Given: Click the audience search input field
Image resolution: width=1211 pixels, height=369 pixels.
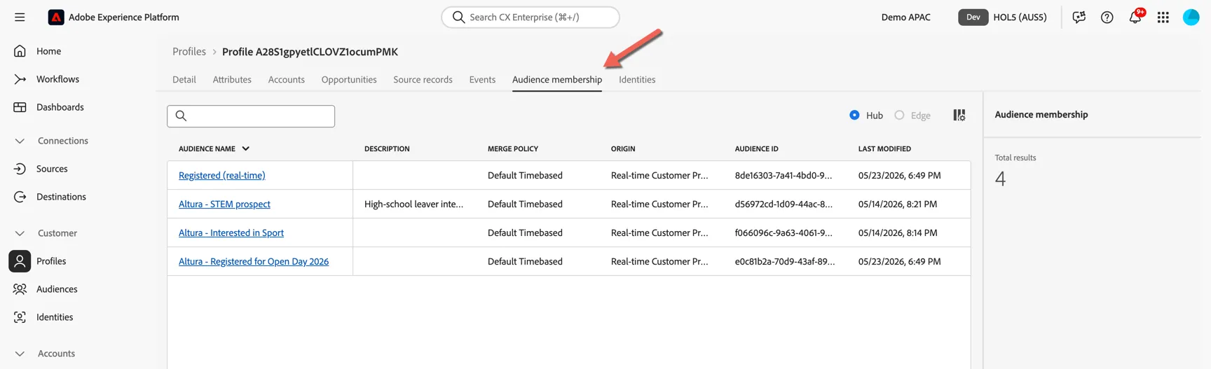Looking at the screenshot, I should [x=251, y=116].
